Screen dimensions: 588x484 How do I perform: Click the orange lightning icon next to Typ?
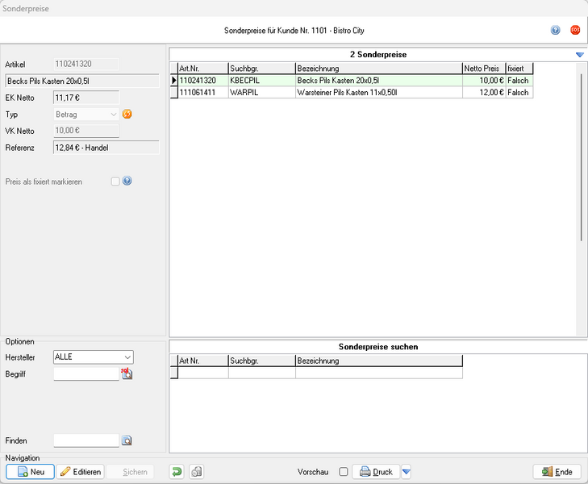(x=127, y=114)
